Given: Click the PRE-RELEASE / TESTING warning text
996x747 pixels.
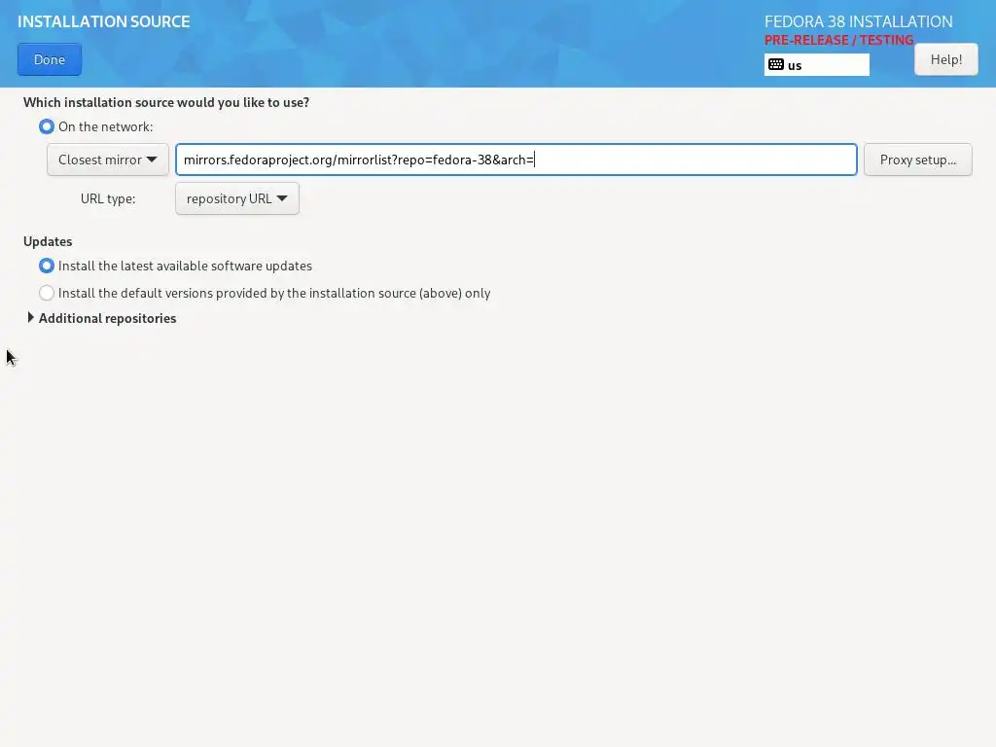Looking at the screenshot, I should [x=838, y=40].
